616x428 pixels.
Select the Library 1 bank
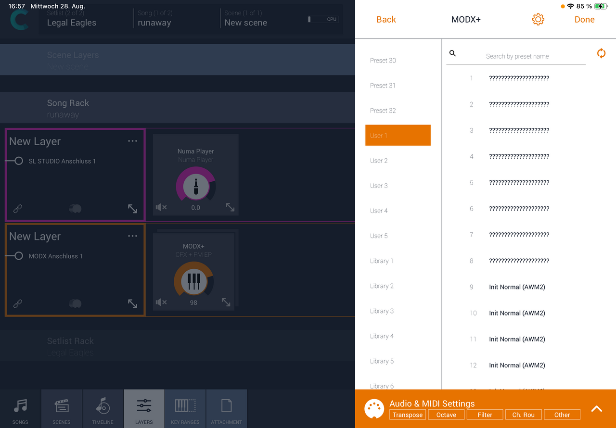coord(398,261)
